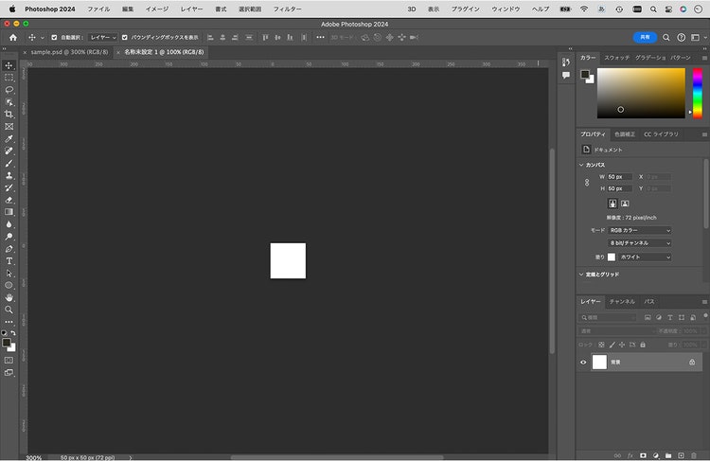This screenshot has width=710, height=461.
Task: Open the ファイル menu
Action: (x=98, y=9)
